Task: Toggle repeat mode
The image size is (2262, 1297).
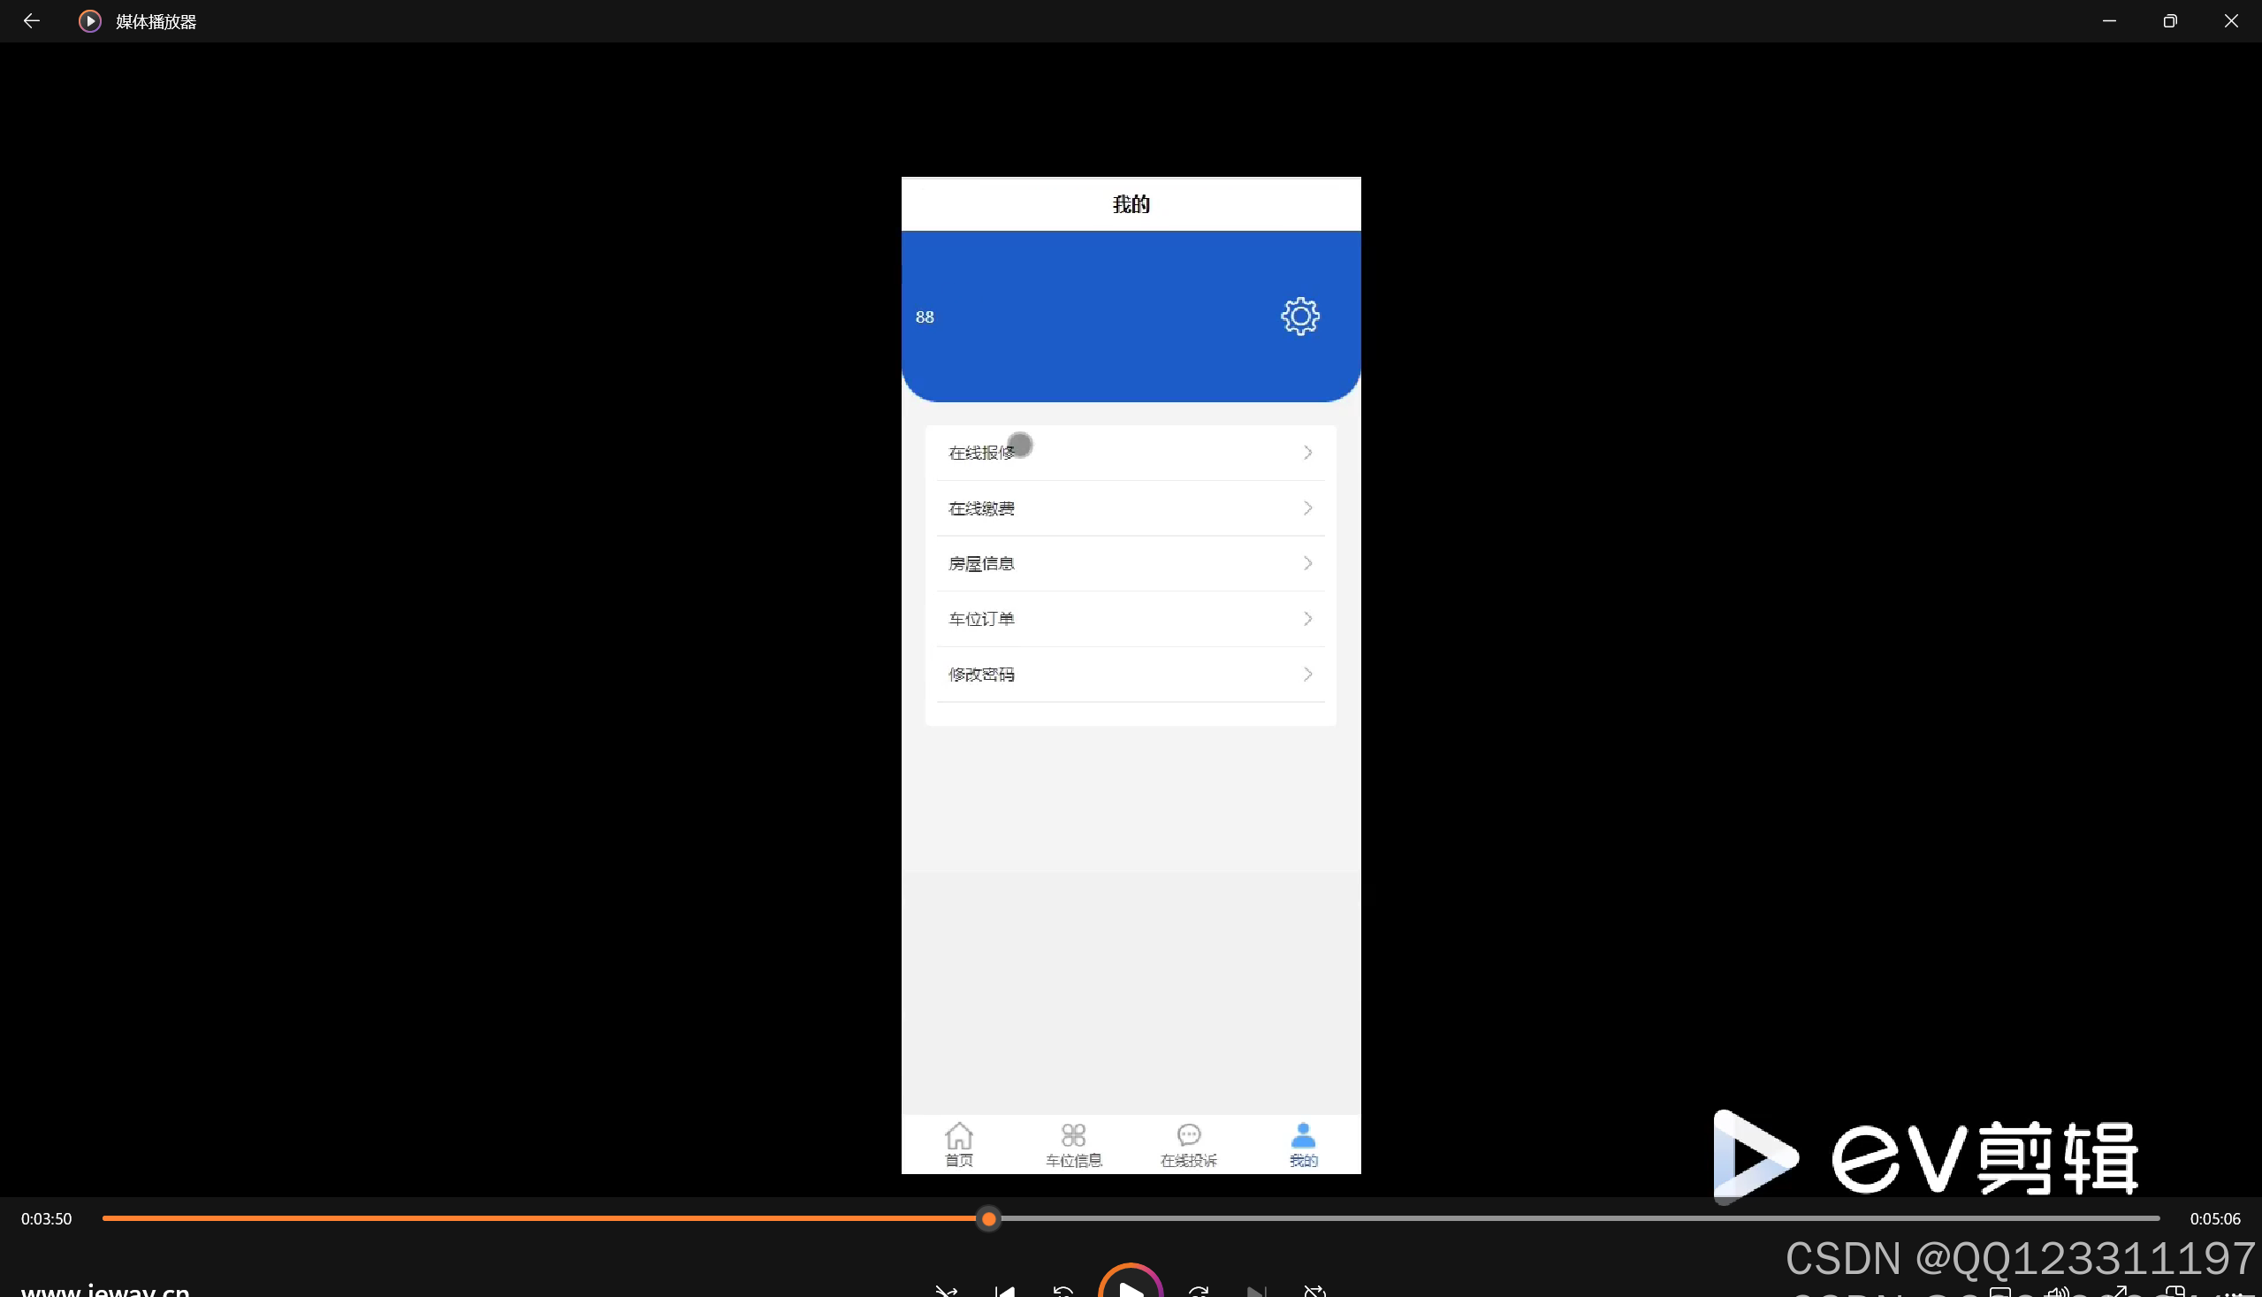Action: click(x=1314, y=1291)
